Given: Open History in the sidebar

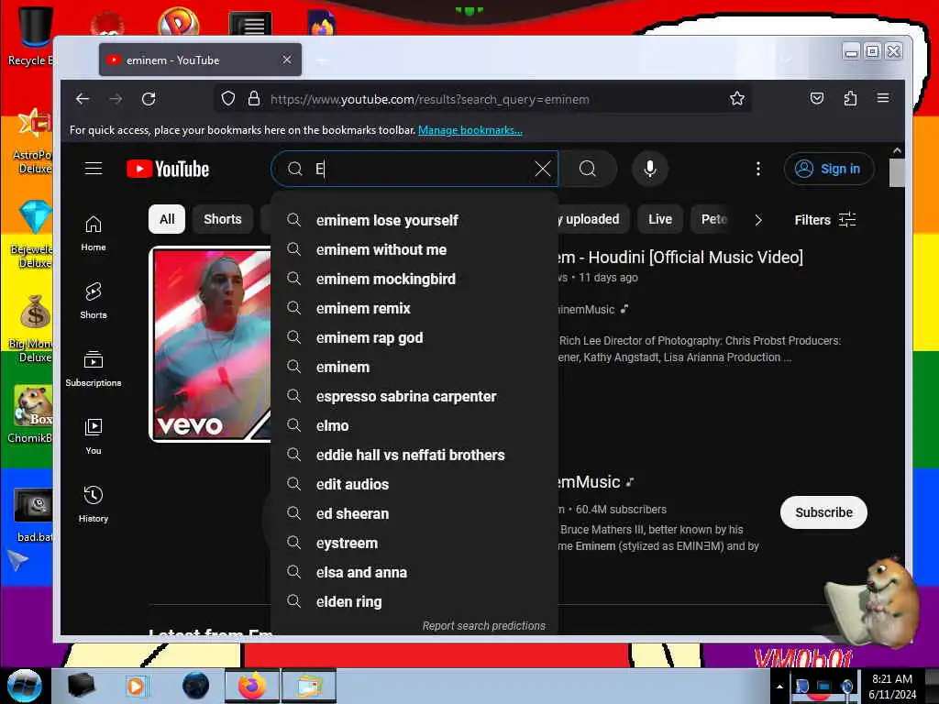Looking at the screenshot, I should [94, 504].
